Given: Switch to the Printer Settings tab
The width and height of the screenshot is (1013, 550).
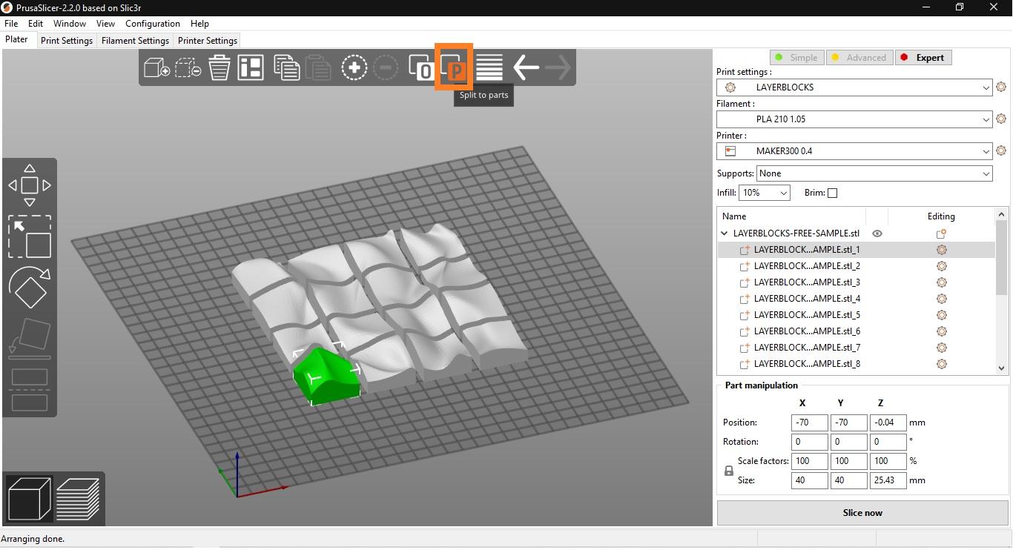Looking at the screenshot, I should coord(208,41).
